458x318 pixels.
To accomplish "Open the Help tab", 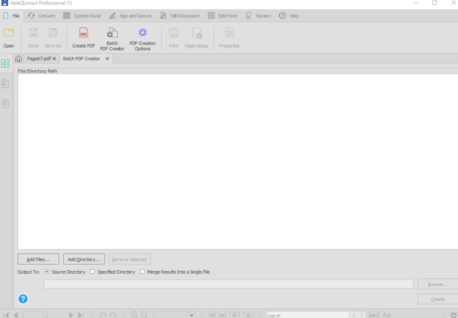I will click(289, 16).
